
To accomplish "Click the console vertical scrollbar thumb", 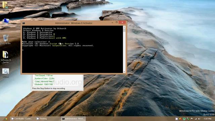I will (124, 30).
